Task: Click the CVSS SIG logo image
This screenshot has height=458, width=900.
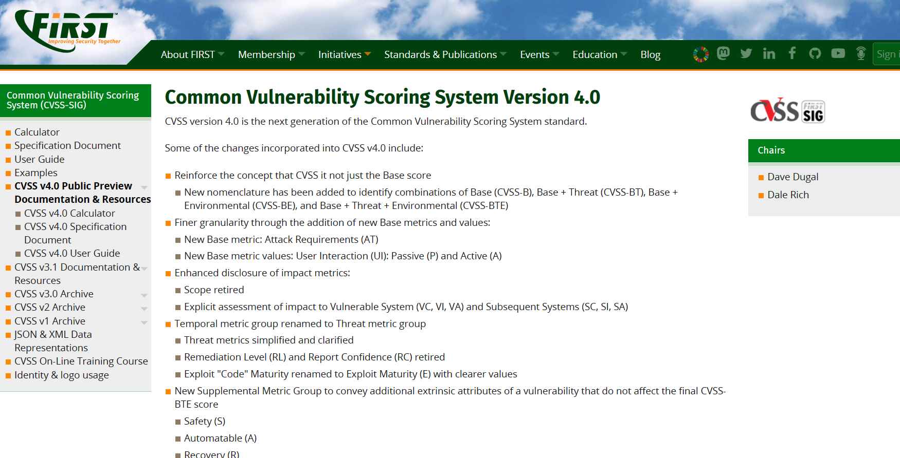Action: (x=787, y=110)
